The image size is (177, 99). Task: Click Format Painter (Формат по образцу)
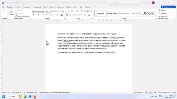(x=22, y=16)
